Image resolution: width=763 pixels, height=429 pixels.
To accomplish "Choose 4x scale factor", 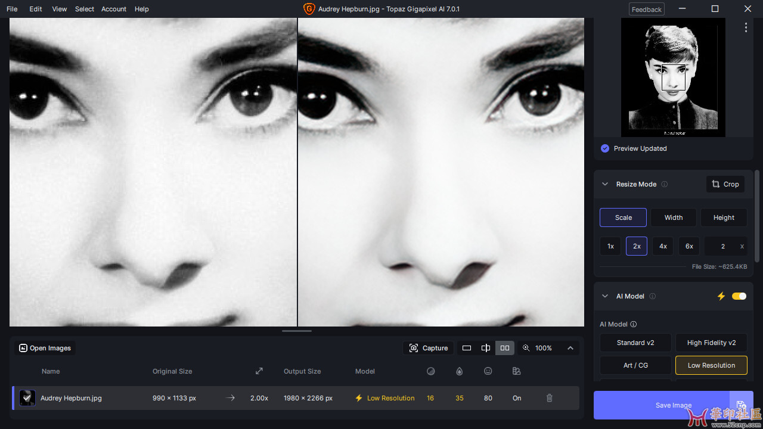I will [663, 246].
